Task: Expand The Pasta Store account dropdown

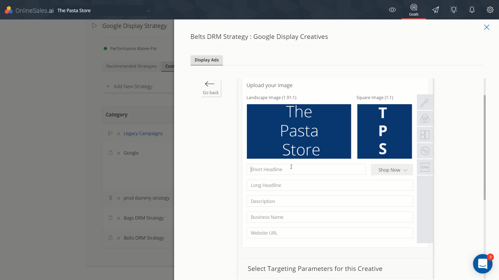Action: pyautogui.click(x=148, y=11)
